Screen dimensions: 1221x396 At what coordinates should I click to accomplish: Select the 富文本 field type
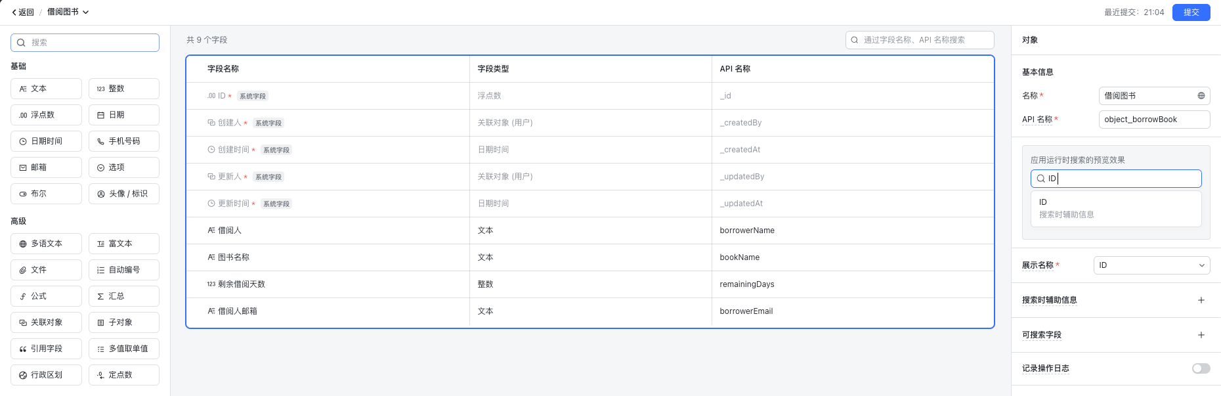tap(124, 244)
